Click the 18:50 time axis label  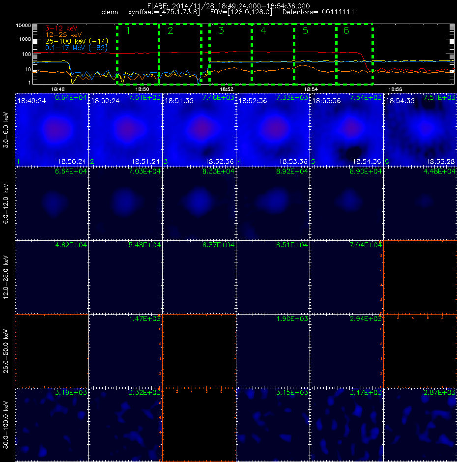(143, 89)
